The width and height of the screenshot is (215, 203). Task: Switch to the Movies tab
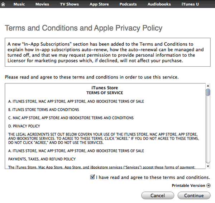click(x=42, y=4)
